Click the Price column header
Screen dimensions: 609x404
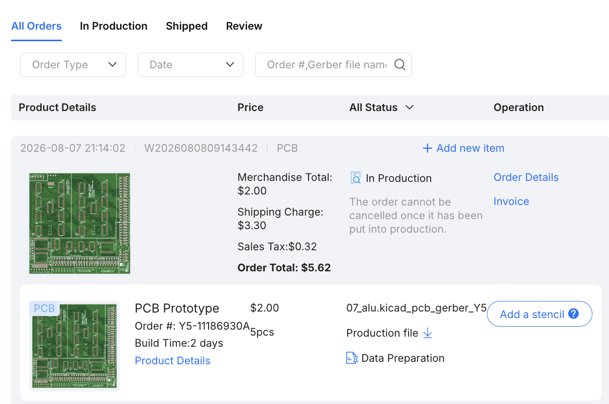click(x=250, y=108)
